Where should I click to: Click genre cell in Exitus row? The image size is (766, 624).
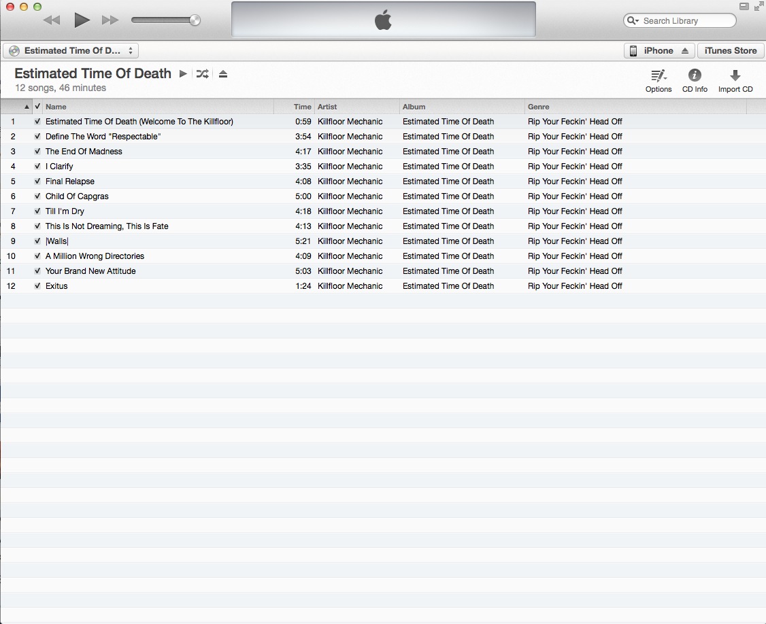click(x=574, y=286)
